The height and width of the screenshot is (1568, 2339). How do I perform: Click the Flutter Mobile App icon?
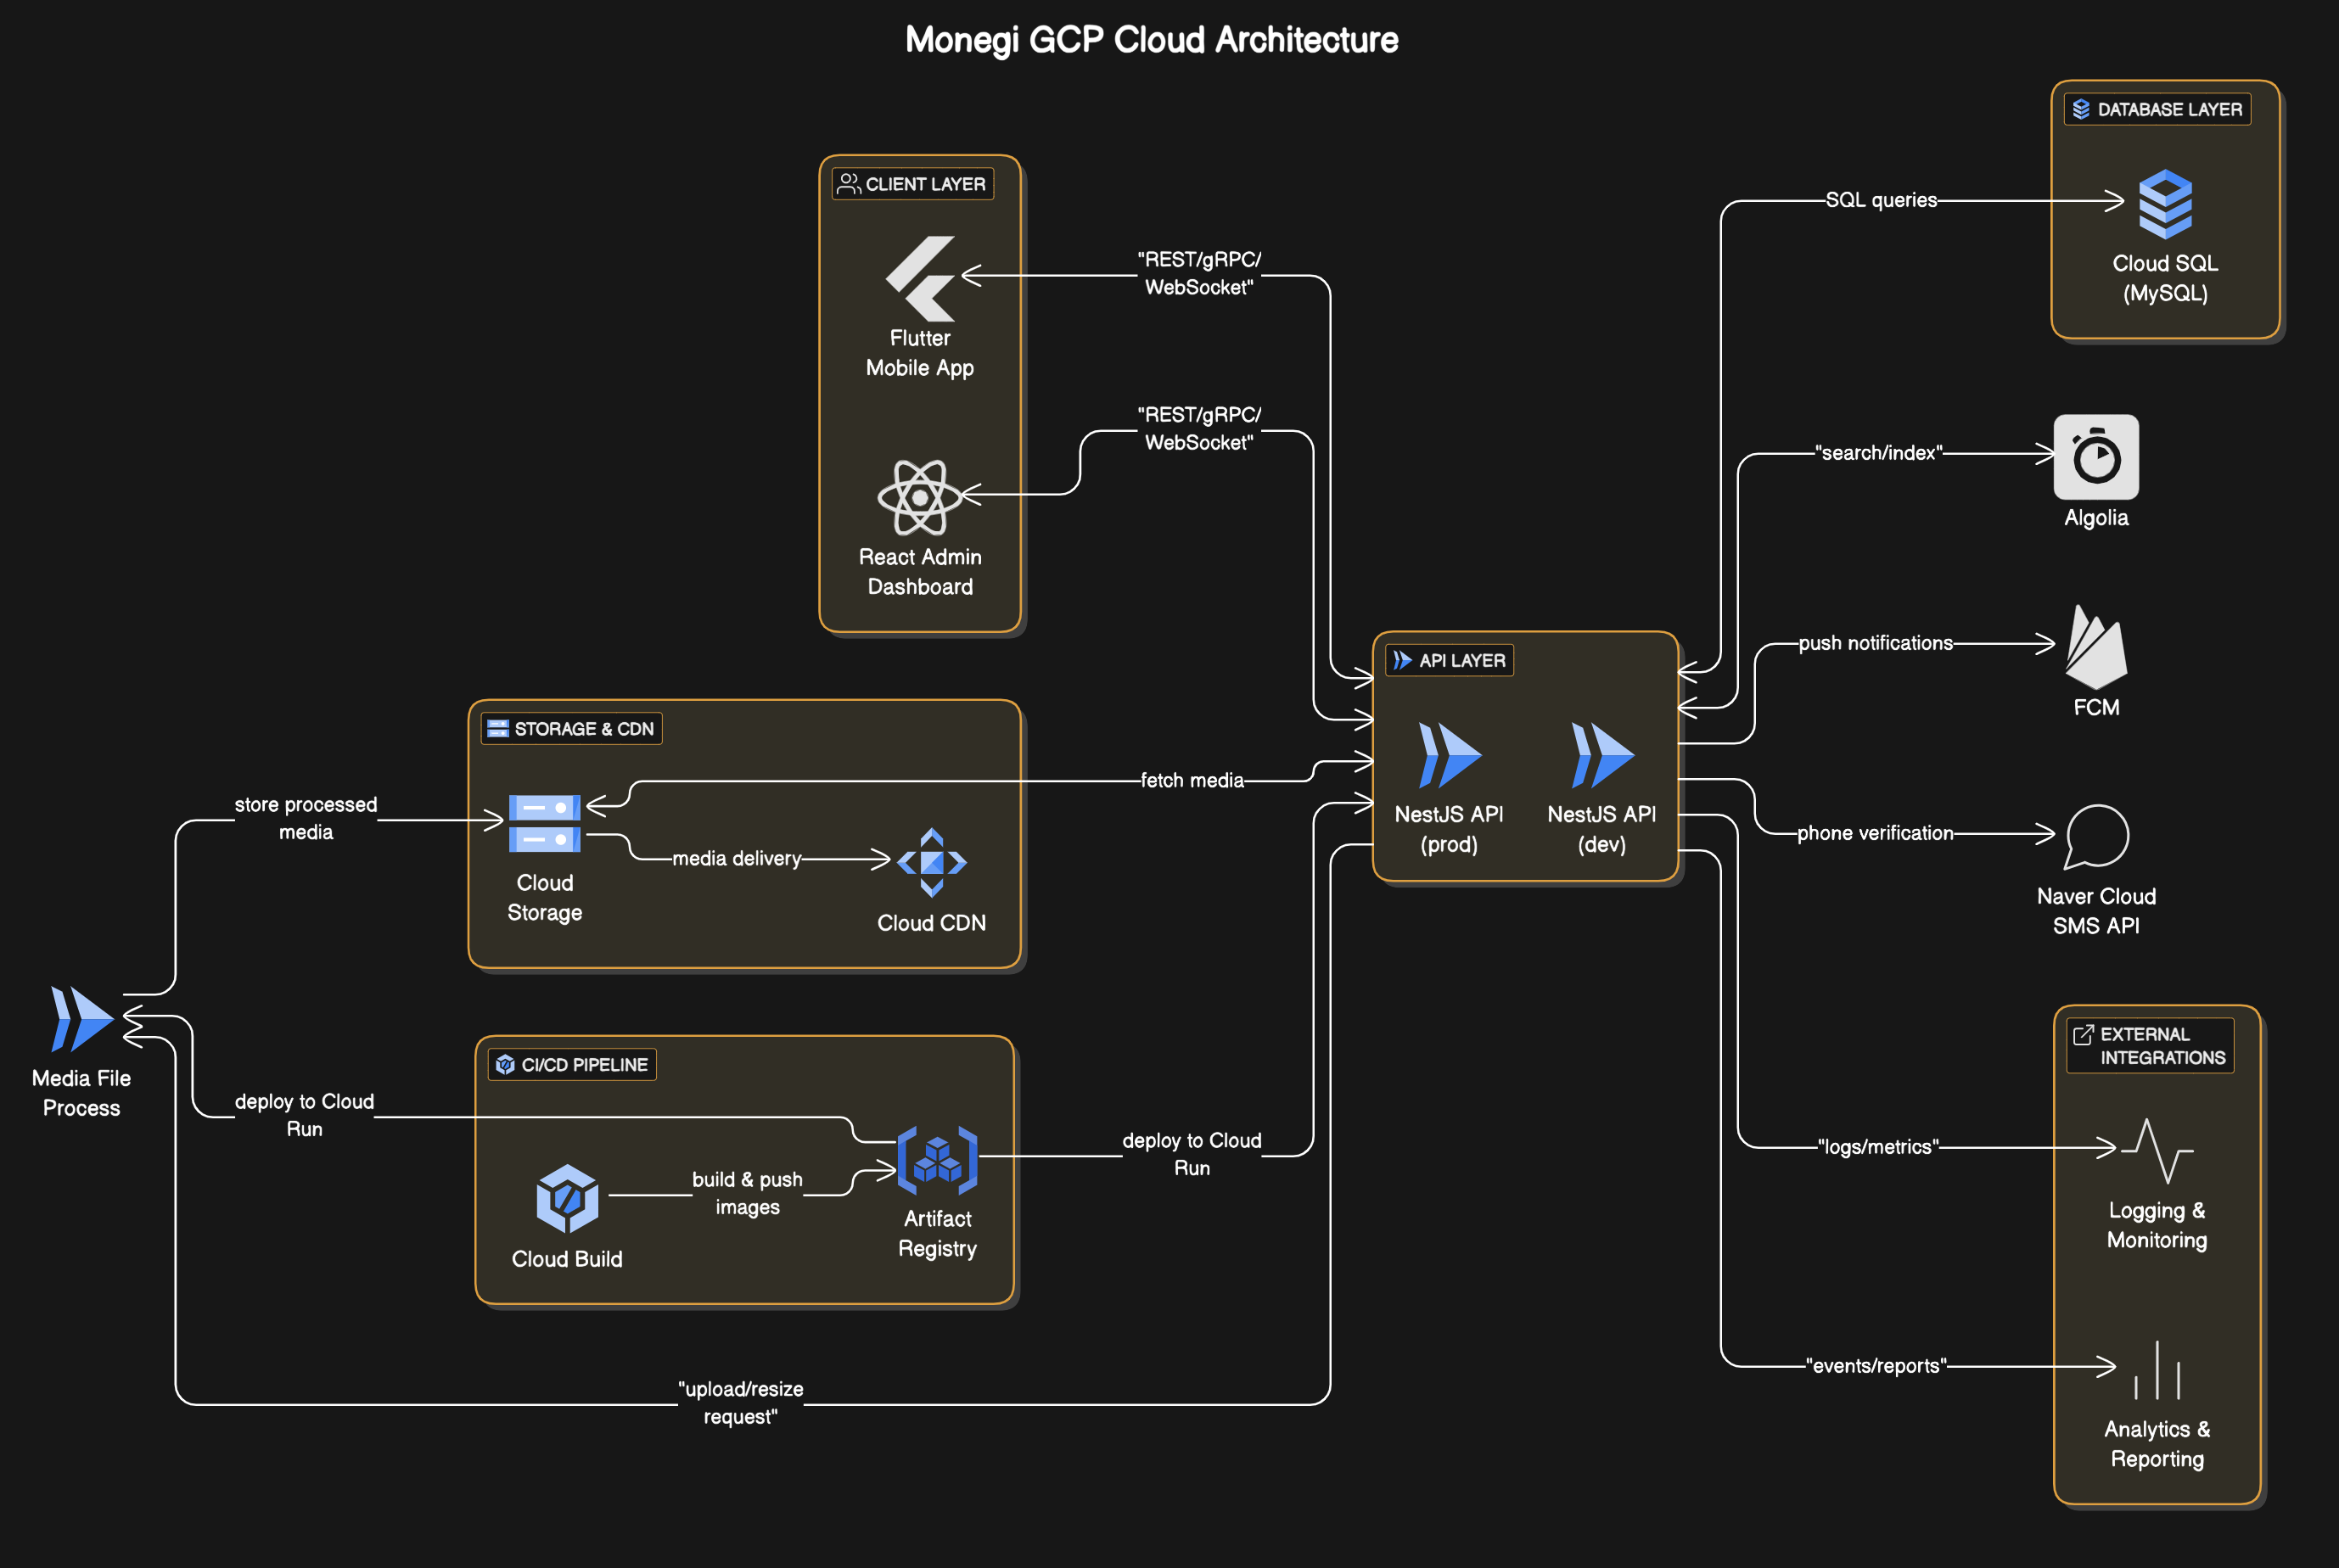pos(920,278)
